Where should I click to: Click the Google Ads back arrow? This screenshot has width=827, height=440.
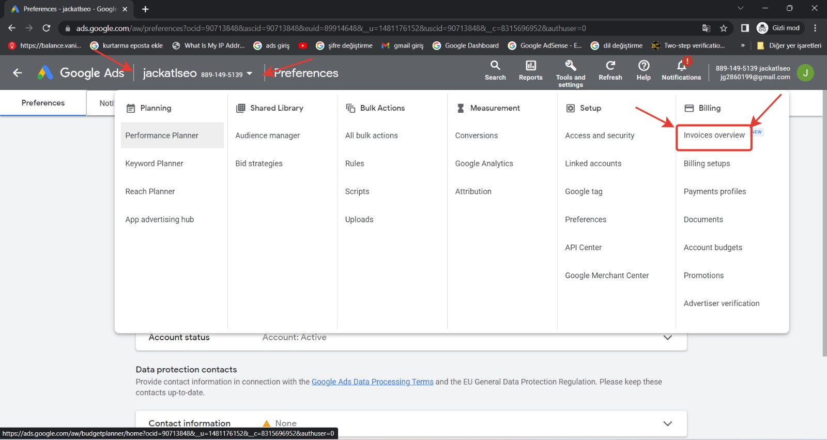[18, 73]
